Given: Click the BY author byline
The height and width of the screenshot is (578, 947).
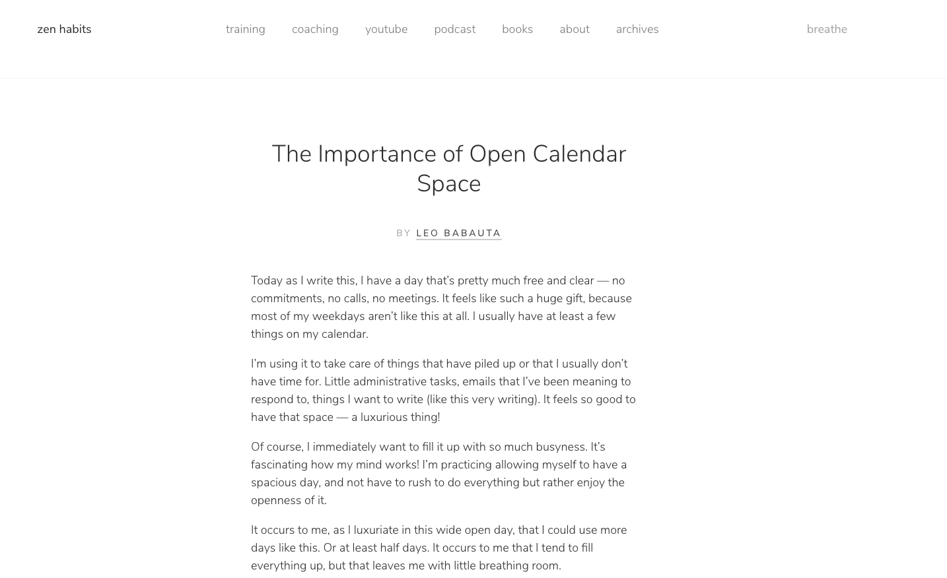Looking at the screenshot, I should click(404, 233).
